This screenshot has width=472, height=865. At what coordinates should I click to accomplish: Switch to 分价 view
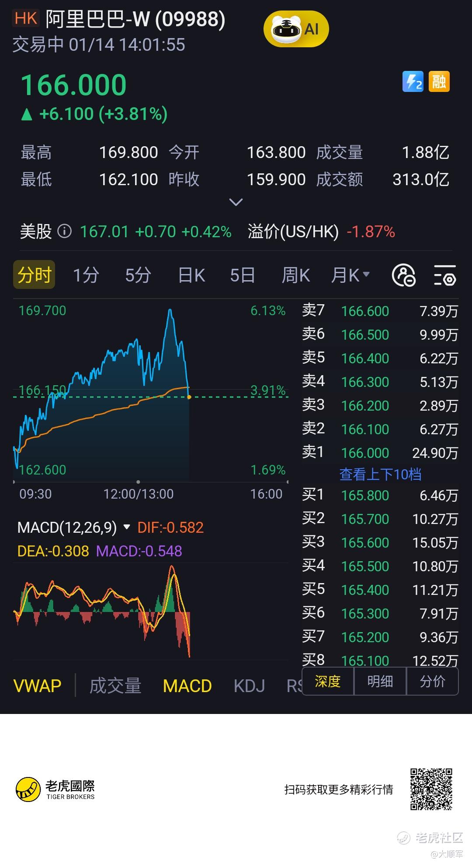(x=433, y=681)
